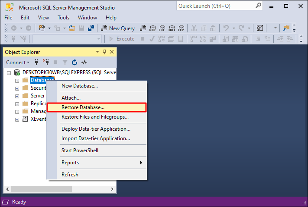308x207 pixels.
Task: Expand the Server Objects folder node
Action: click(17, 96)
